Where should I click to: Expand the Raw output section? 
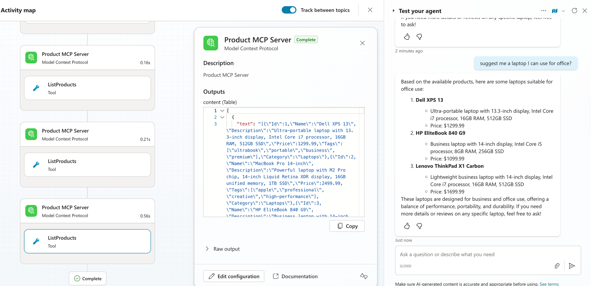coord(207,249)
